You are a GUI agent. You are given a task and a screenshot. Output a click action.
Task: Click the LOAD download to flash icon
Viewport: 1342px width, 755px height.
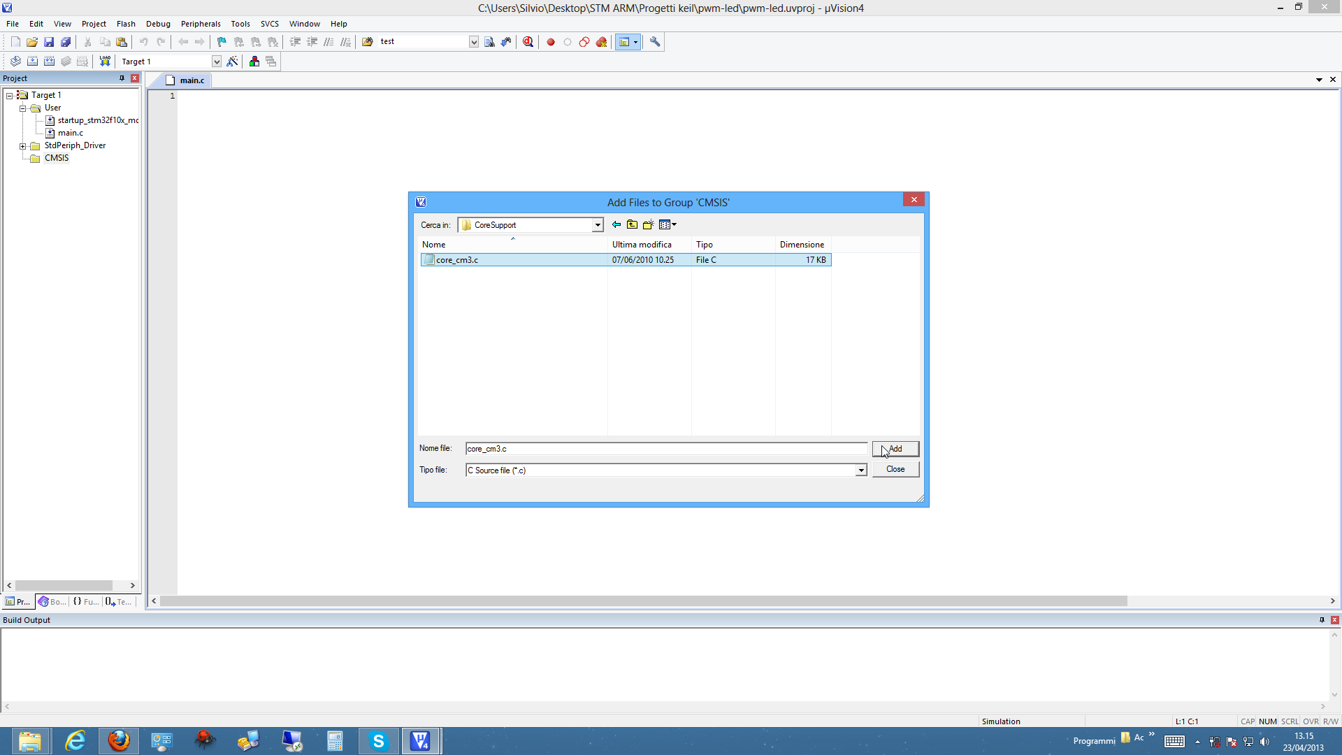coord(105,62)
